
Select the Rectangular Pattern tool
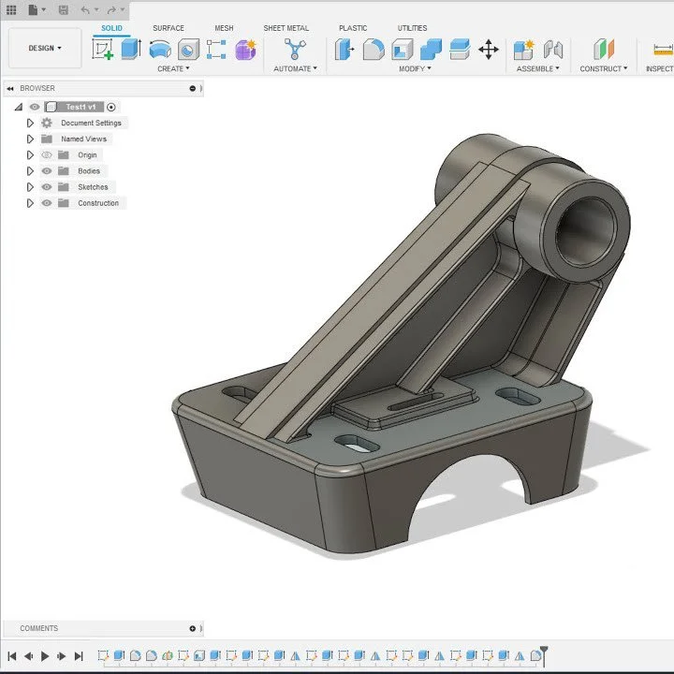(x=216, y=49)
